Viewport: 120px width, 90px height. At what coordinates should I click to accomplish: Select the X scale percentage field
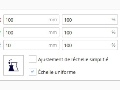point(90,19)
